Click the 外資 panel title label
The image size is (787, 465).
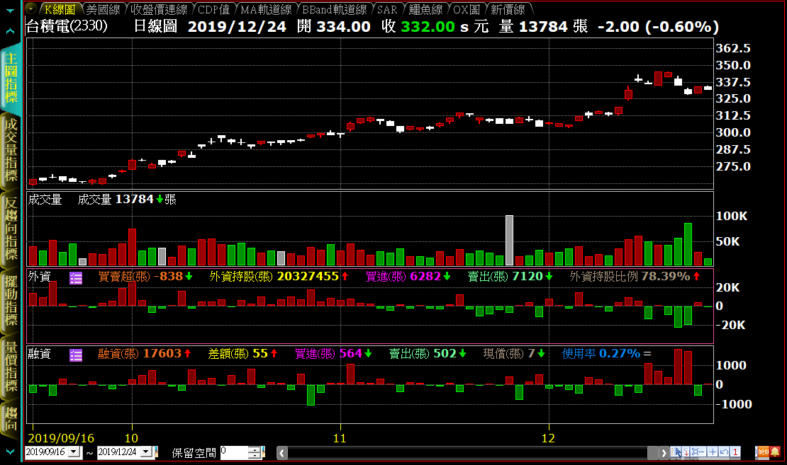40,277
